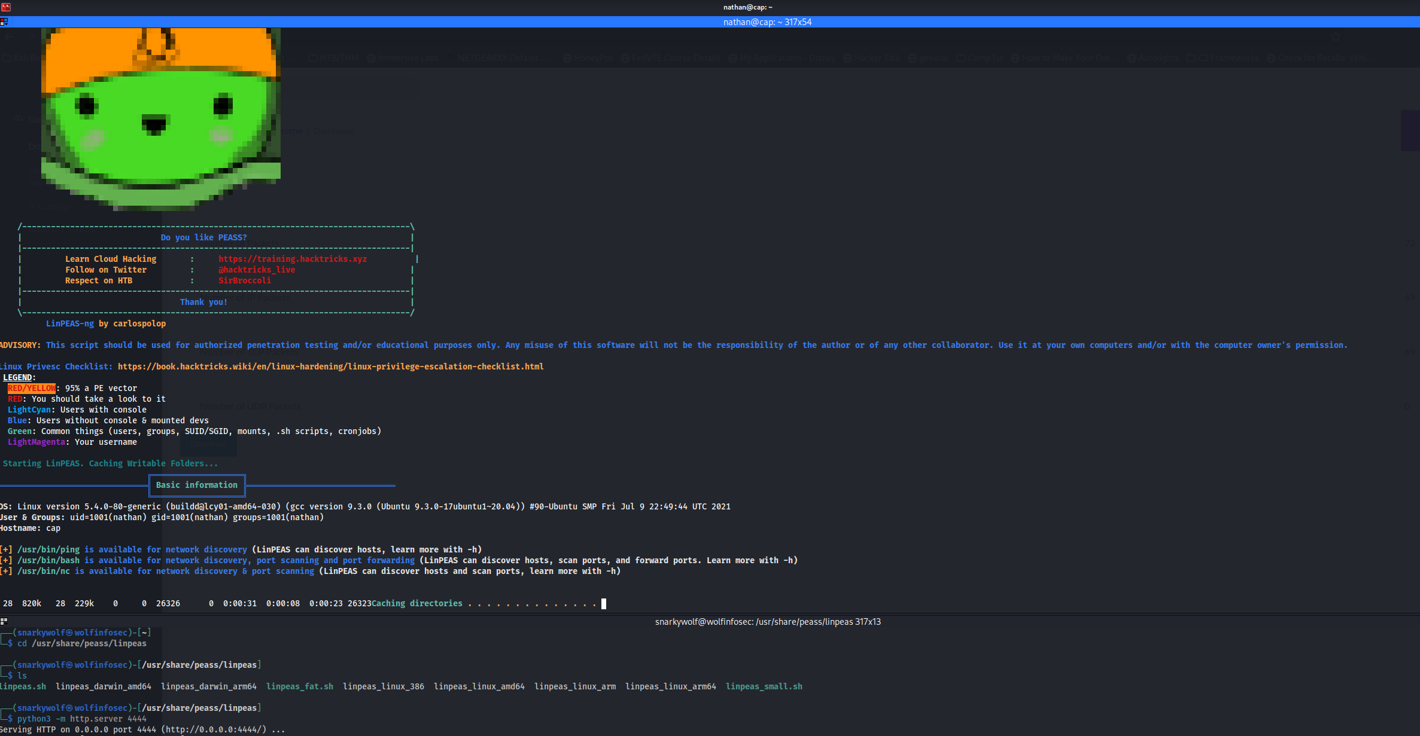1420x736 pixels.
Task: Open the linux-privilege-escalation-checklist.html URL
Action: (331, 367)
